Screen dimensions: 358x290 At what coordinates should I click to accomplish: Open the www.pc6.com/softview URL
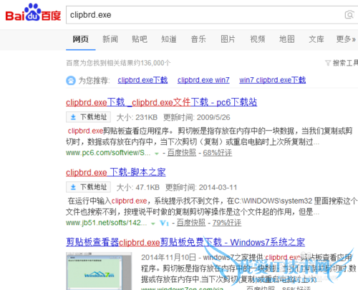tap(108, 153)
